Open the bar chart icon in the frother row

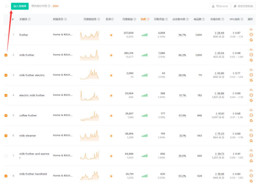(x=251, y=29)
